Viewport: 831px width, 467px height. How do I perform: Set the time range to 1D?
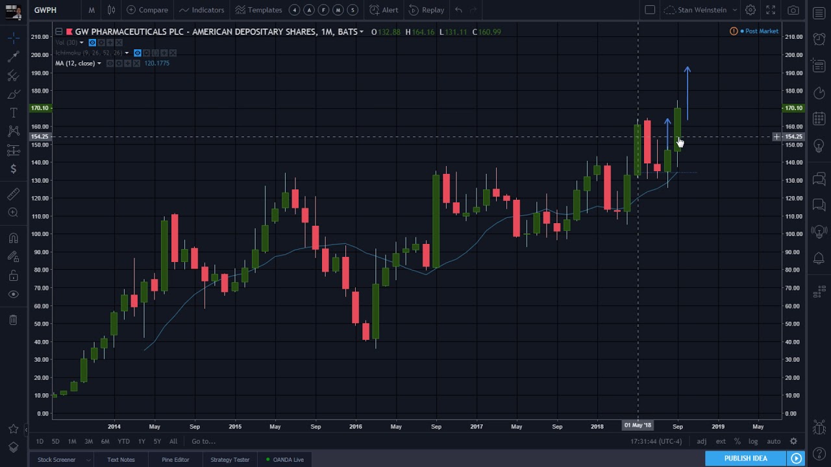[x=40, y=442]
